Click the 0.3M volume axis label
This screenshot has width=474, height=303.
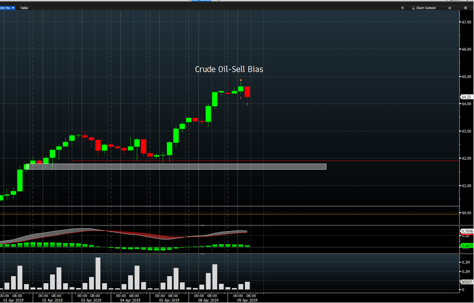pyautogui.click(x=466, y=262)
